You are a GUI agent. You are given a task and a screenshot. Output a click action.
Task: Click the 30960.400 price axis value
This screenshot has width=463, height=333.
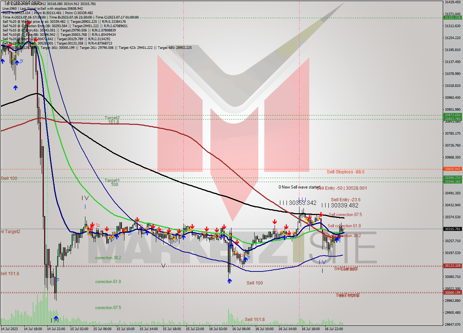click(x=452, y=97)
